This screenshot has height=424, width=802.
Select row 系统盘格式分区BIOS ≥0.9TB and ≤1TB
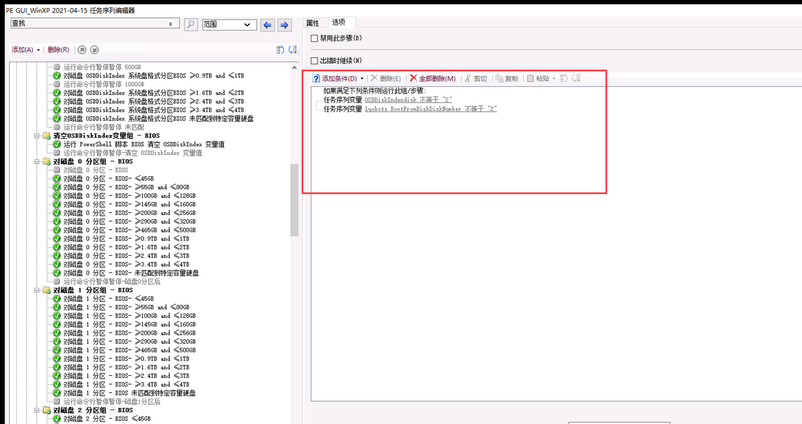(x=154, y=76)
